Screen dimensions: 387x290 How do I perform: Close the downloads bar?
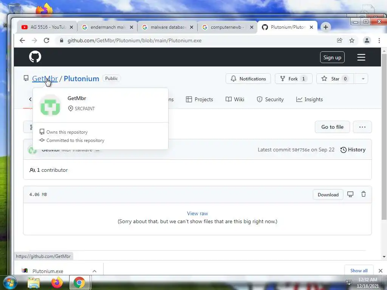[x=380, y=271]
